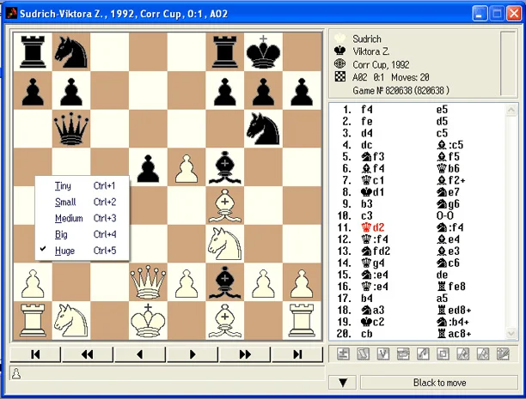Viewport: 526px width, 399px height.
Task: Go to Black's move 10 O-O
Action: [x=445, y=215]
